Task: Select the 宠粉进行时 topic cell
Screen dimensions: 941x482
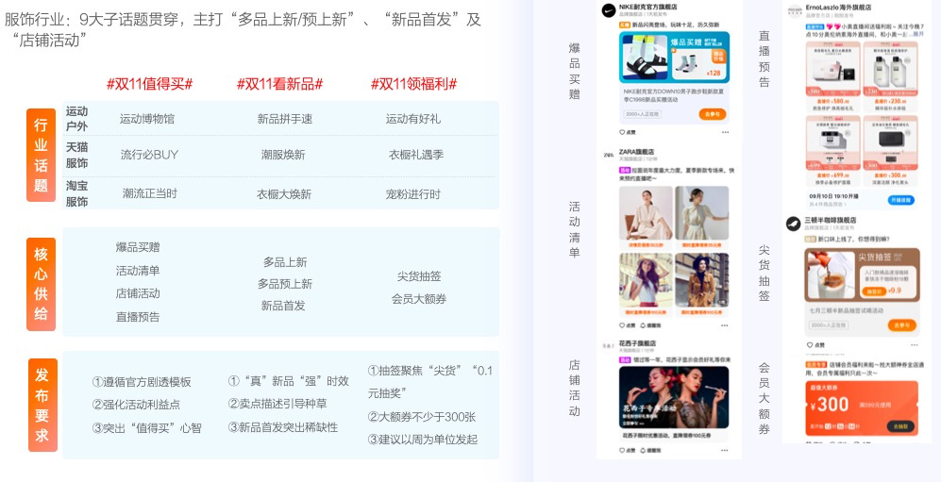Action: [x=412, y=193]
